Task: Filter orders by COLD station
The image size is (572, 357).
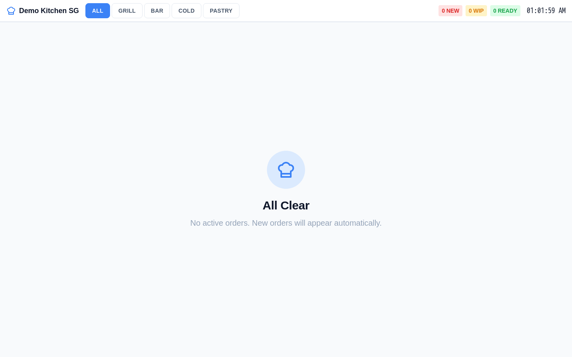Action: point(186,11)
